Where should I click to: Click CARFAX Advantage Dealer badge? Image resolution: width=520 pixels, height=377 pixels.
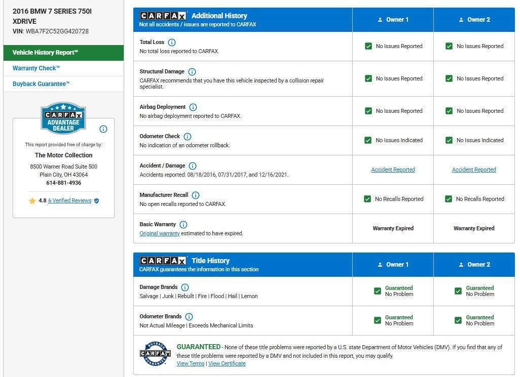[63, 118]
